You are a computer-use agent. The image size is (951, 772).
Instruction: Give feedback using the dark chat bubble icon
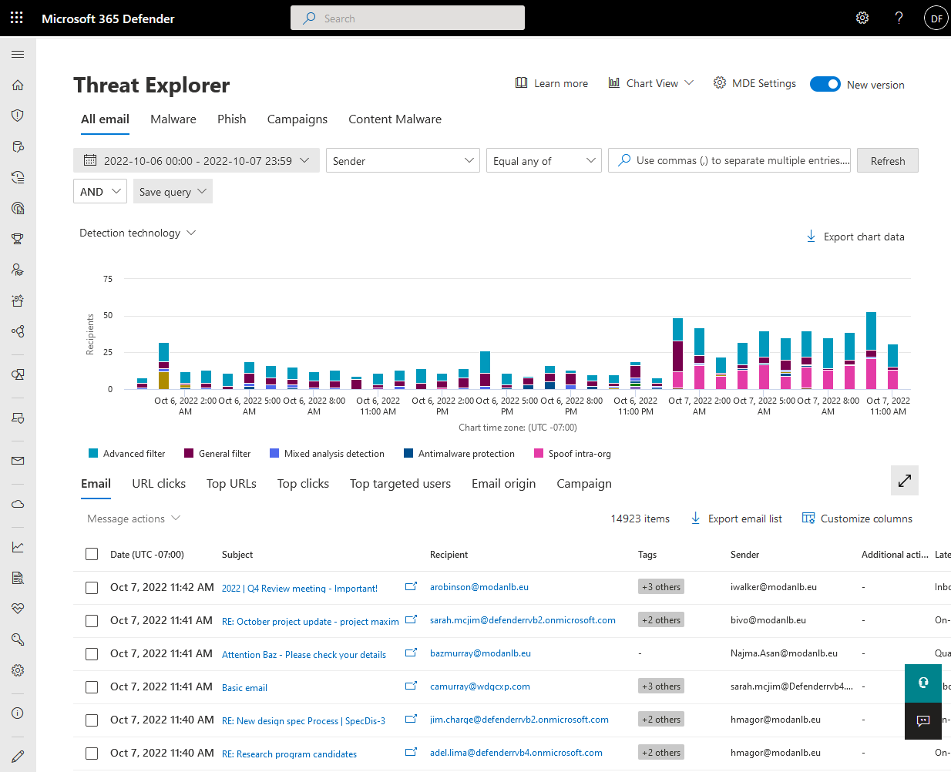[x=922, y=722]
